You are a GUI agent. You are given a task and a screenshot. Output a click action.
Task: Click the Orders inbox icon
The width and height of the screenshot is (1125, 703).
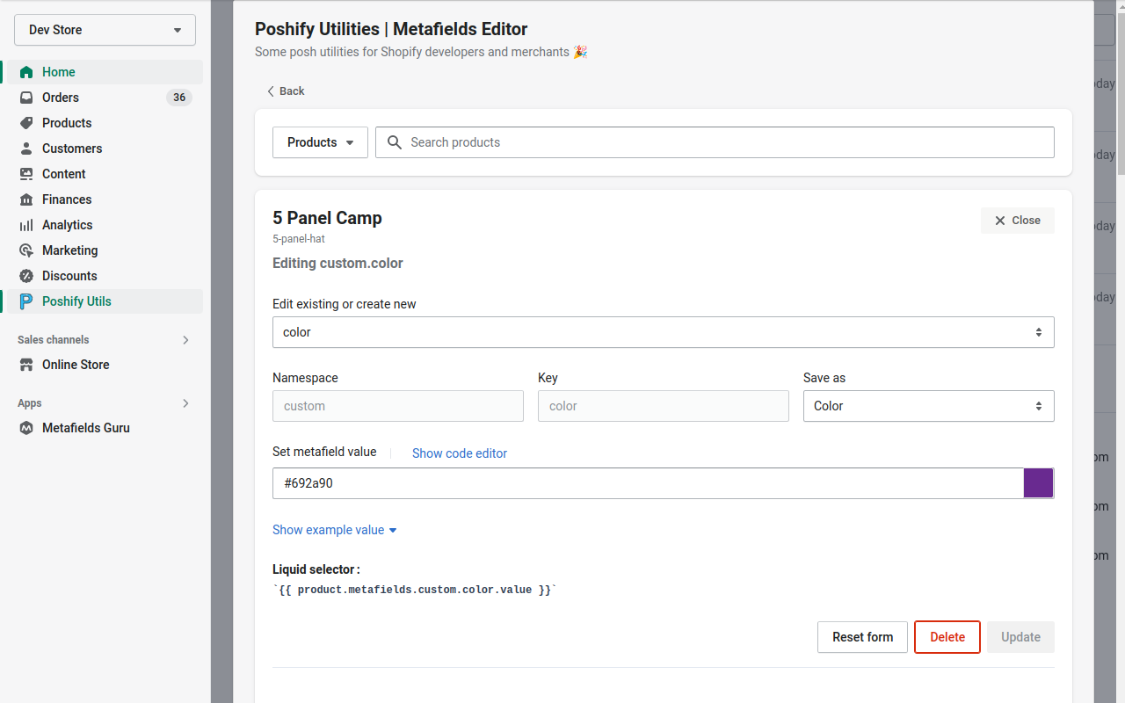point(26,98)
